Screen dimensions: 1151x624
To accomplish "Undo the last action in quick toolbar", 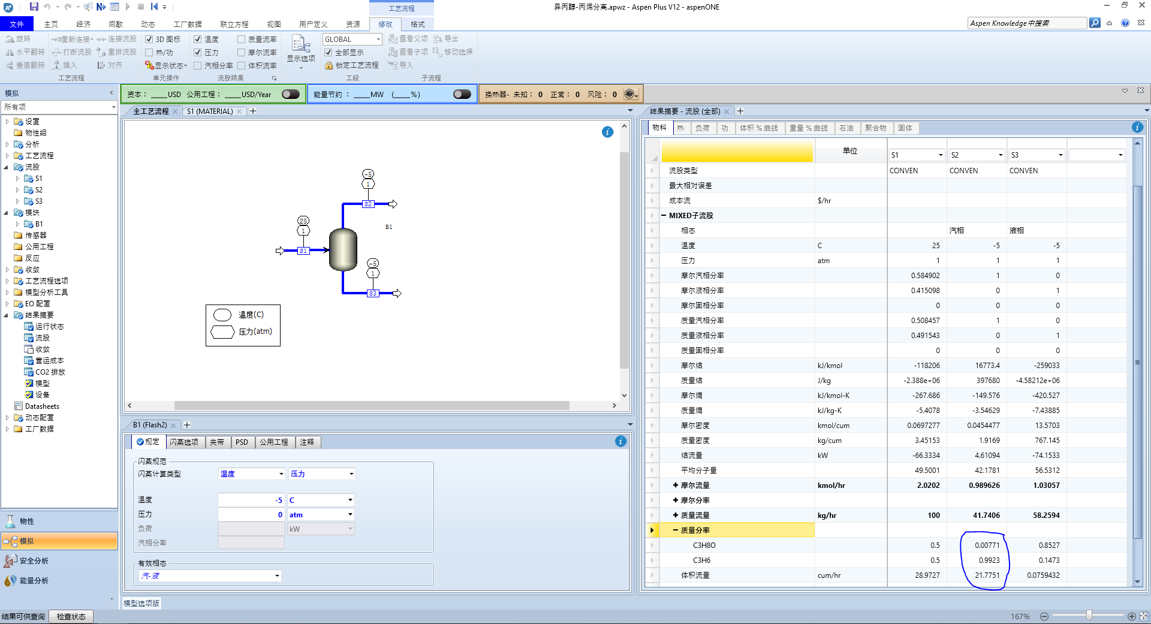I will click(47, 7).
